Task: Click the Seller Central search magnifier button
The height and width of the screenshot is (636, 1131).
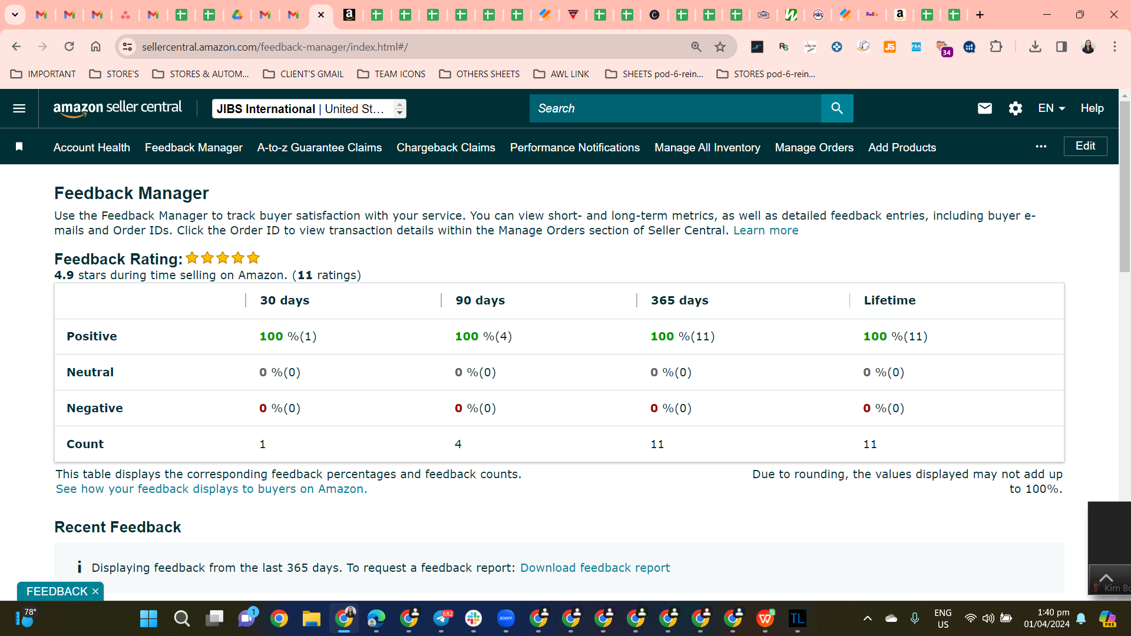Action: pos(837,108)
